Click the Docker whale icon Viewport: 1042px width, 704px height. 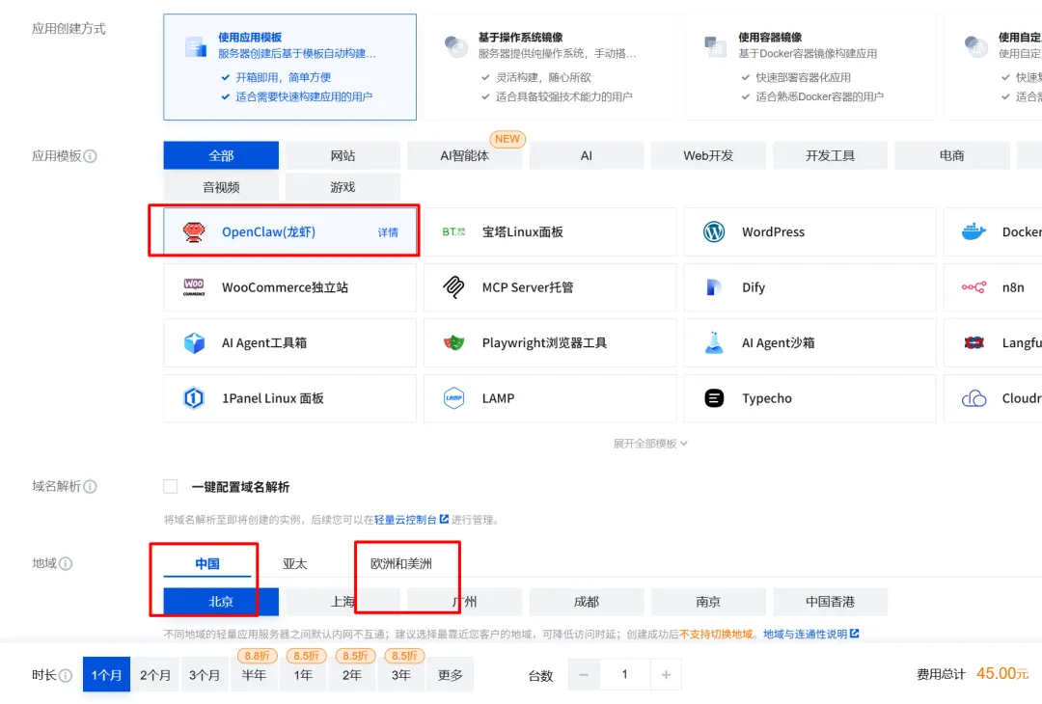(x=973, y=231)
